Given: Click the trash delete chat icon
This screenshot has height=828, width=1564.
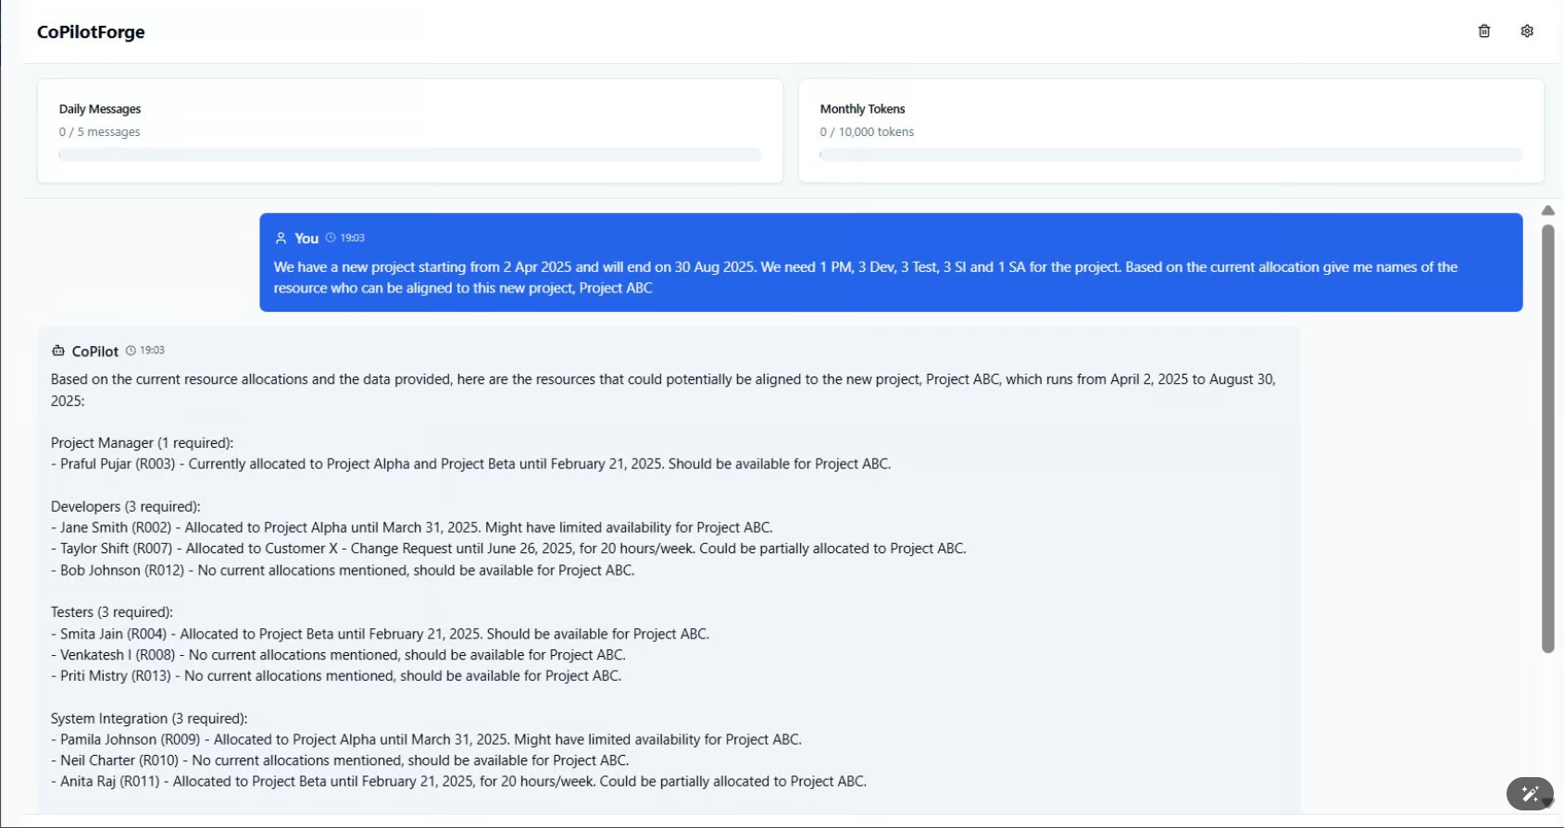Looking at the screenshot, I should pos(1483,31).
